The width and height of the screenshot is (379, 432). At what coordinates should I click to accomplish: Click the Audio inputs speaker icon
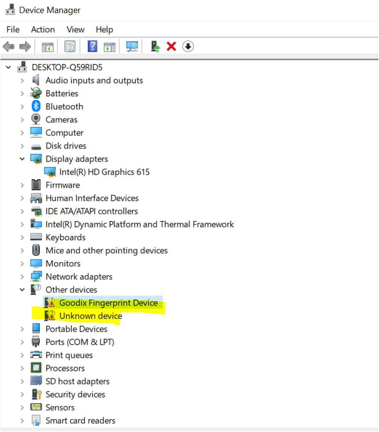(x=36, y=80)
